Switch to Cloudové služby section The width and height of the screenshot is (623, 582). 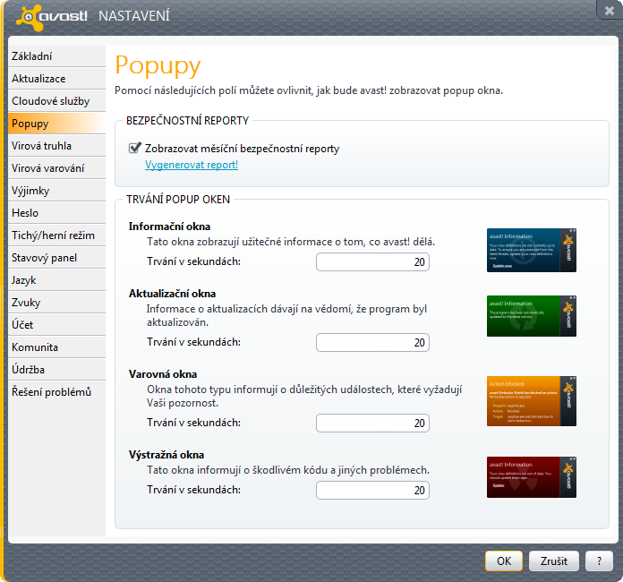point(56,101)
